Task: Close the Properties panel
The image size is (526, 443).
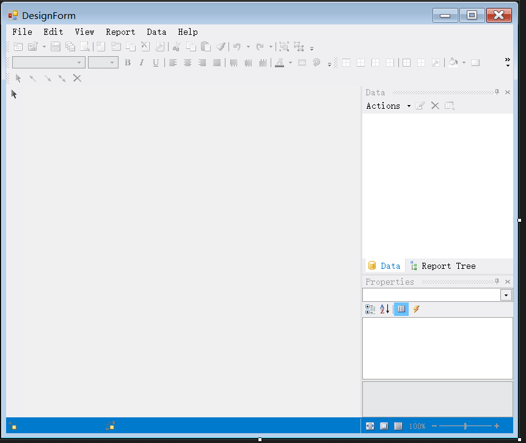Action: pos(508,282)
